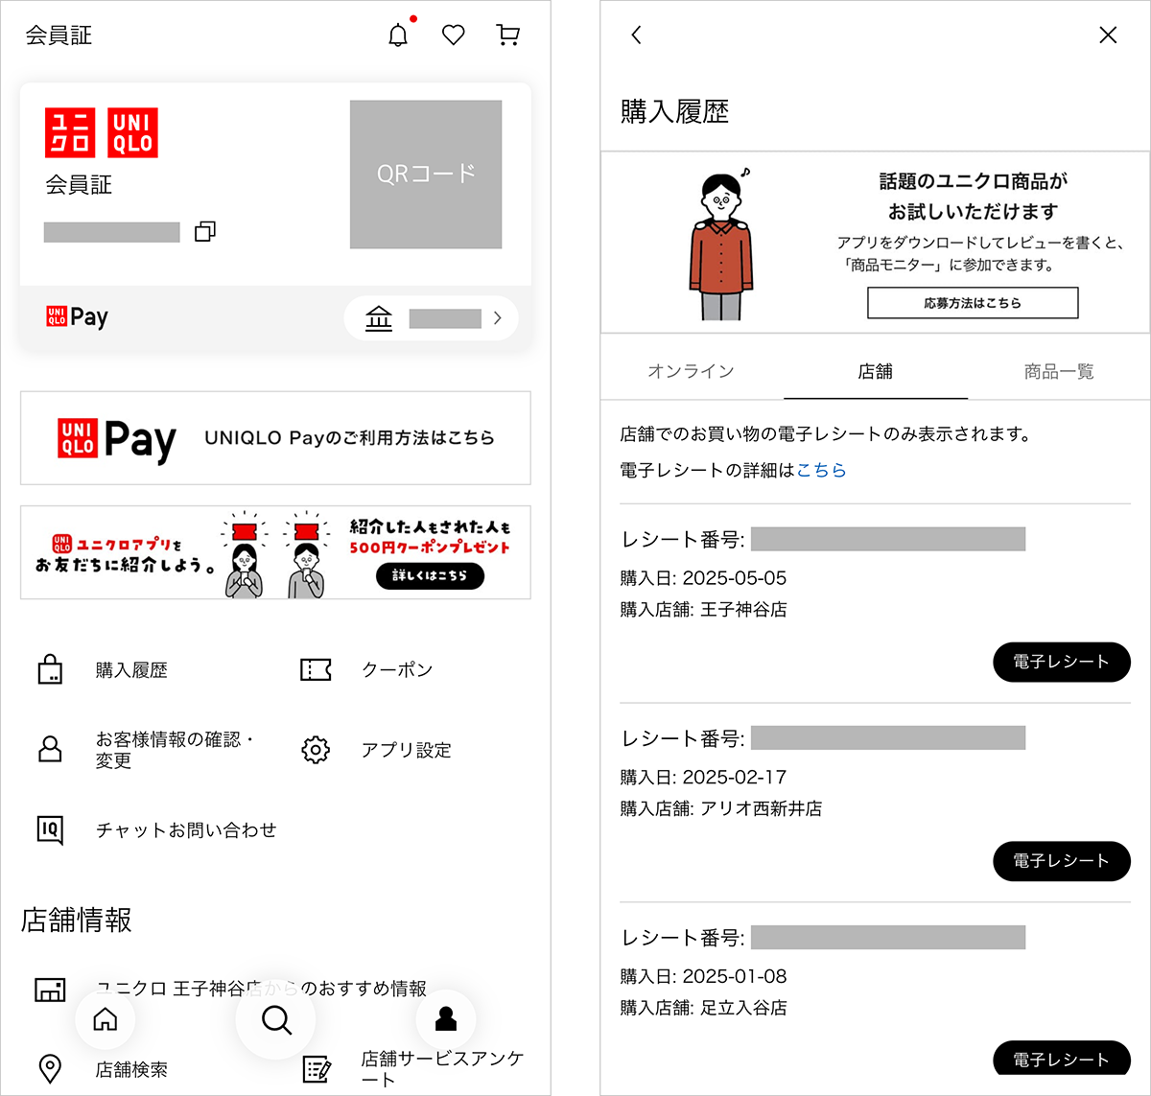Tap 購入日: 2025-05-05 text
This screenshot has height=1096, width=1151.
coord(703,578)
